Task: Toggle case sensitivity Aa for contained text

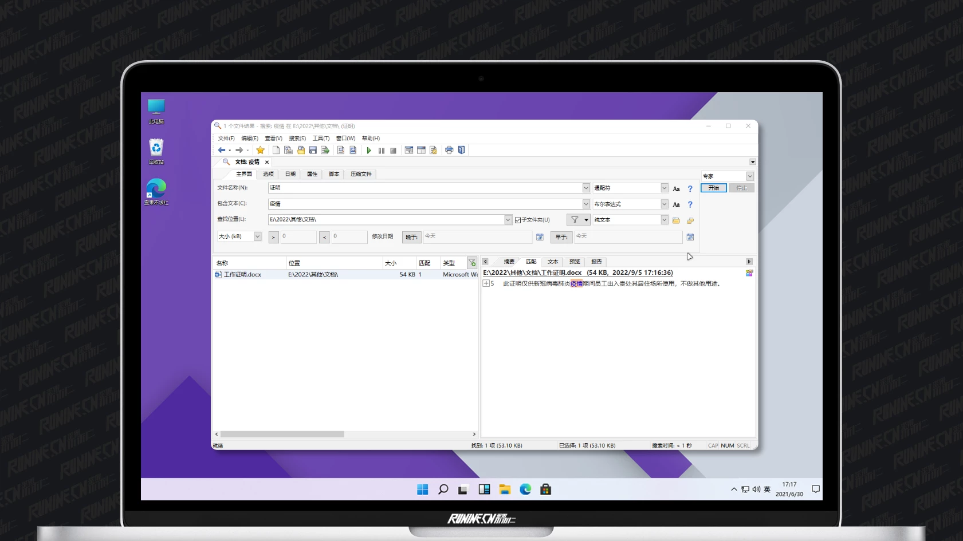Action: (676, 204)
